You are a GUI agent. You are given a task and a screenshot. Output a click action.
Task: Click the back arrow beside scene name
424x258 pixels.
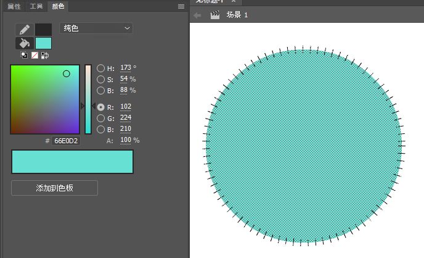(x=197, y=15)
